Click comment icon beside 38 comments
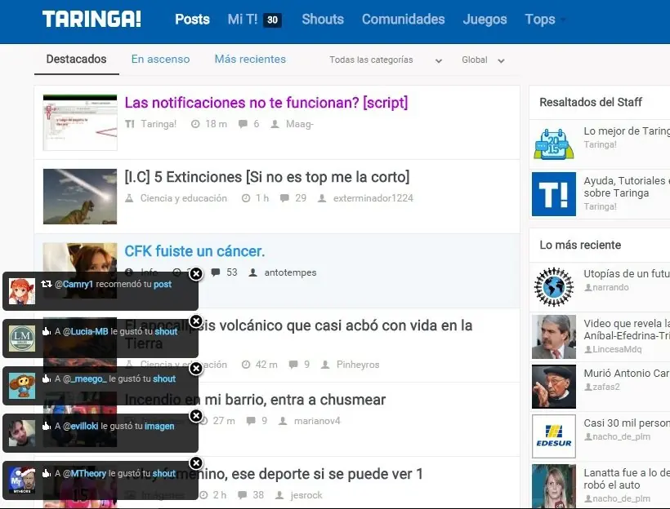 coord(243,495)
